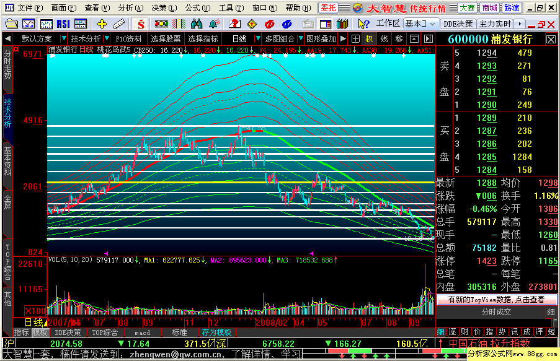Open the 分析(A) menu
Viewport: 560px width, 361px height.
click(131, 8)
